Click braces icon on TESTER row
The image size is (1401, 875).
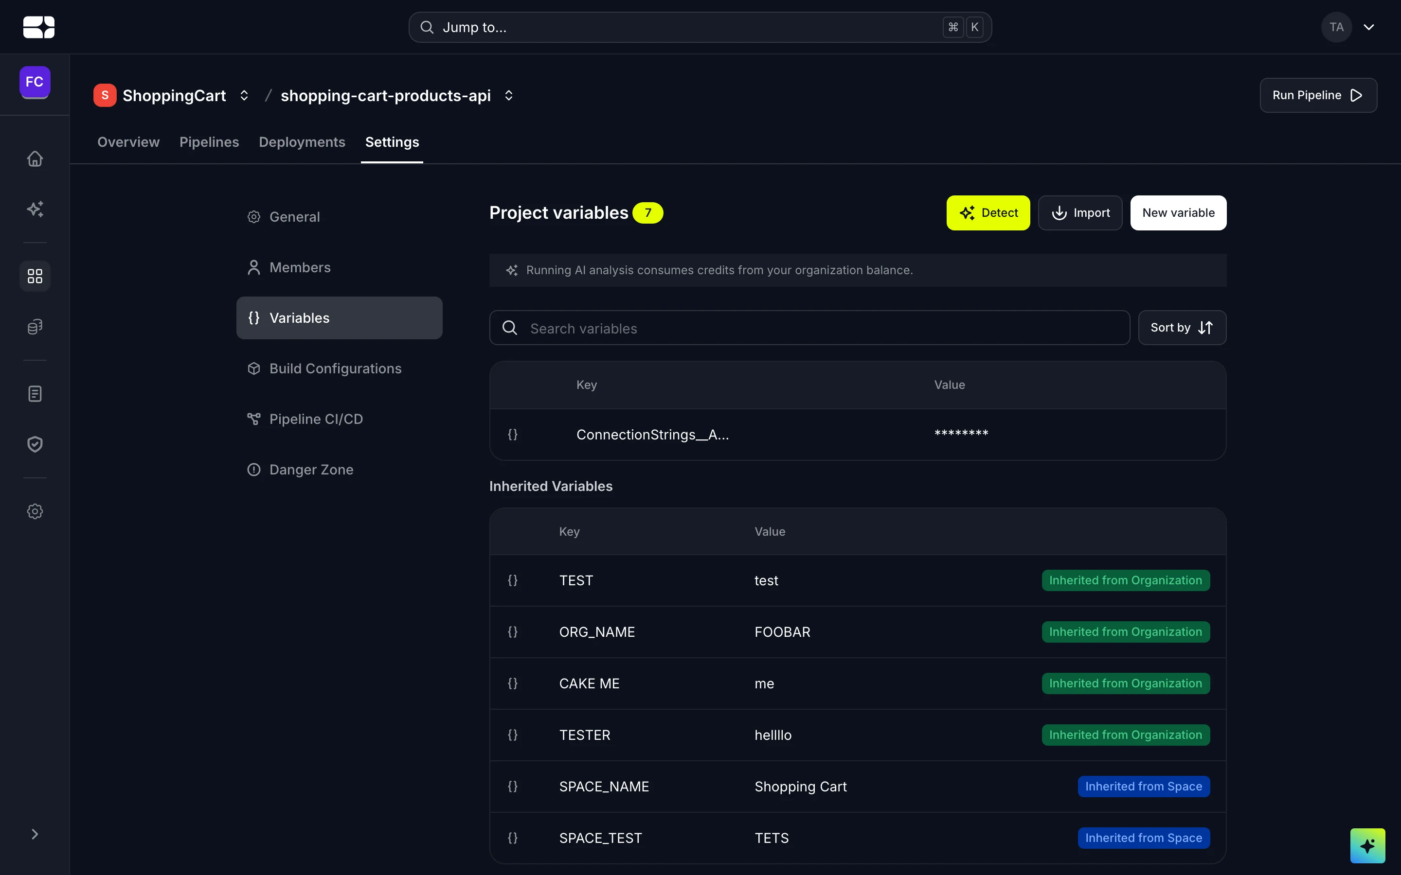point(512,735)
